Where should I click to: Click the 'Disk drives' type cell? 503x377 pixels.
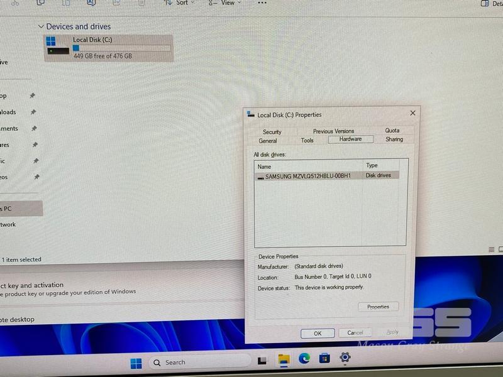379,175
